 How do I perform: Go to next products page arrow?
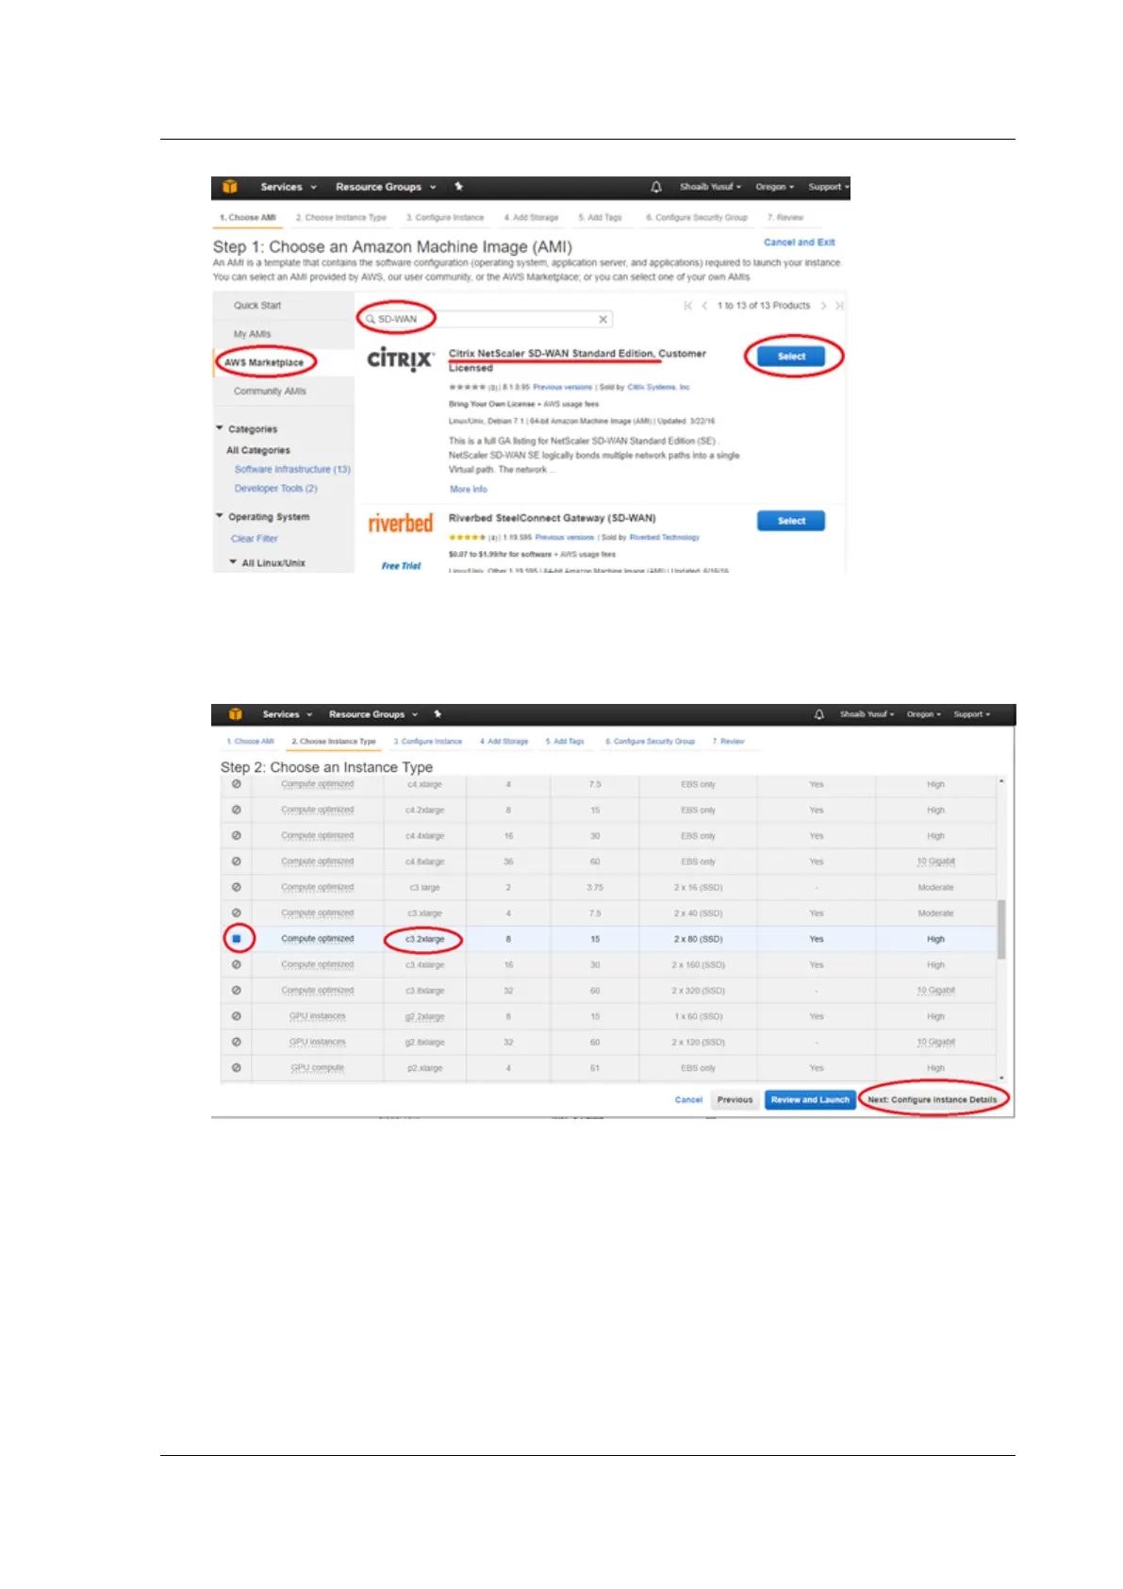(x=823, y=306)
